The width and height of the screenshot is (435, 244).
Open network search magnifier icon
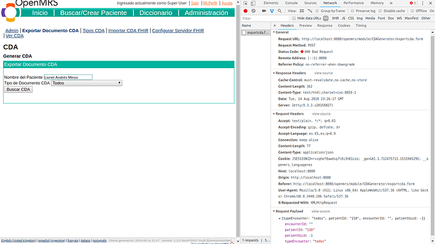pos(280,11)
